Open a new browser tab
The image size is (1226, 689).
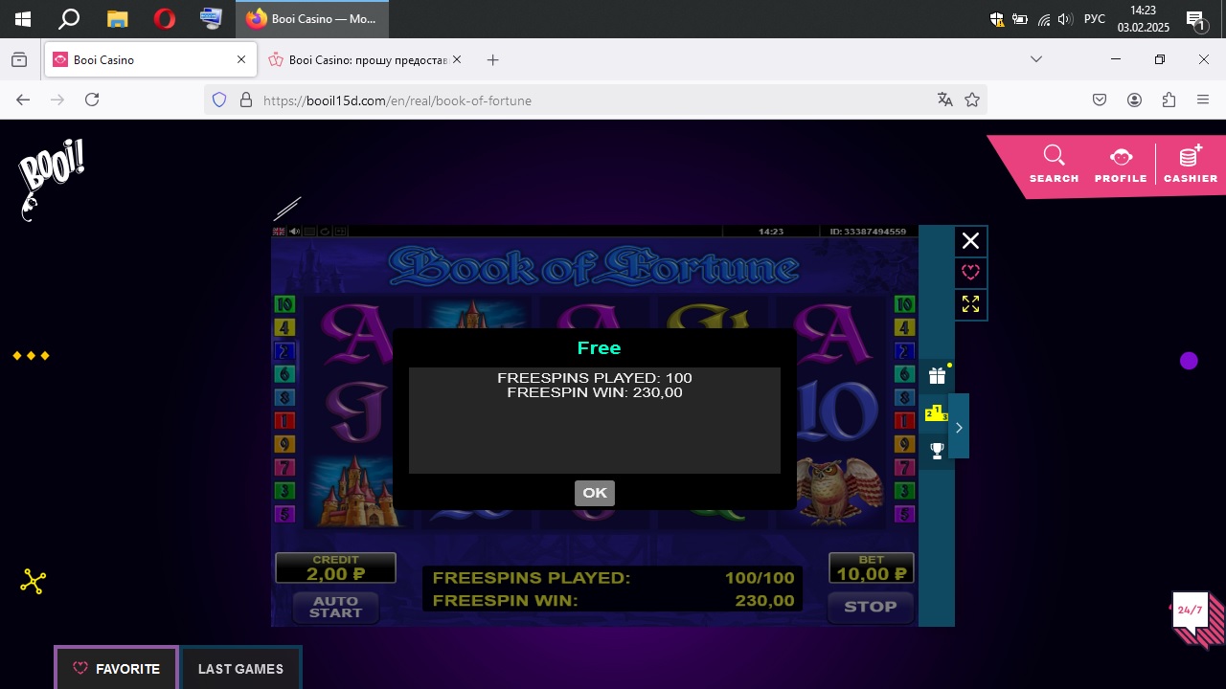pyautogui.click(x=492, y=59)
